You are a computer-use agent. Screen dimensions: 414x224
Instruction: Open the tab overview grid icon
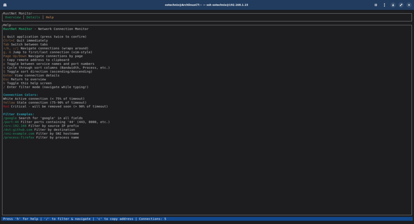coord(376,5)
